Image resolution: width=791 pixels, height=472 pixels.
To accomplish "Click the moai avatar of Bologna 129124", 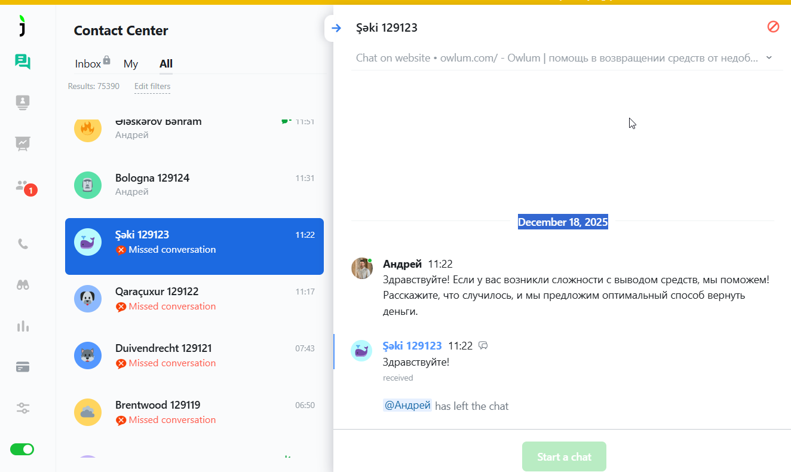I will 88,185.
